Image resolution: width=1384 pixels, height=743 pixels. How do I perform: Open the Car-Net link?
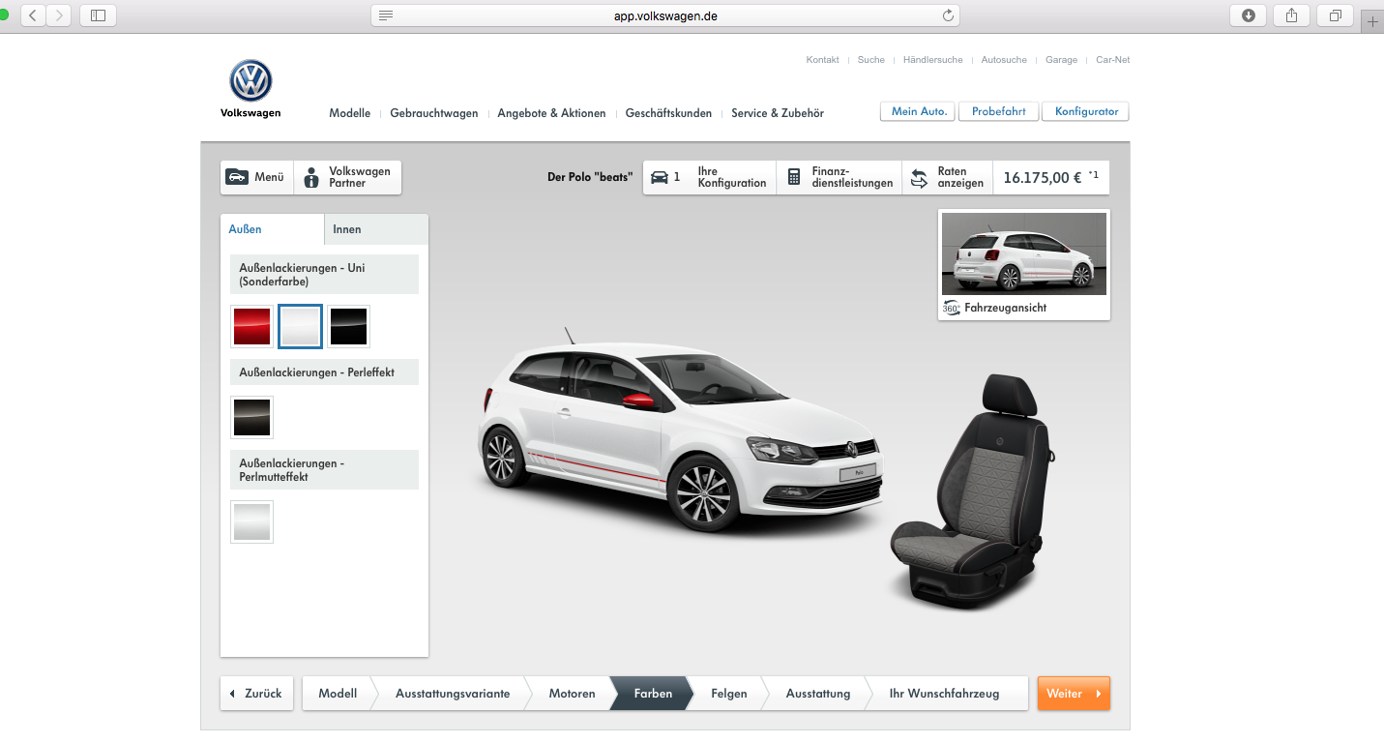[x=1112, y=59]
